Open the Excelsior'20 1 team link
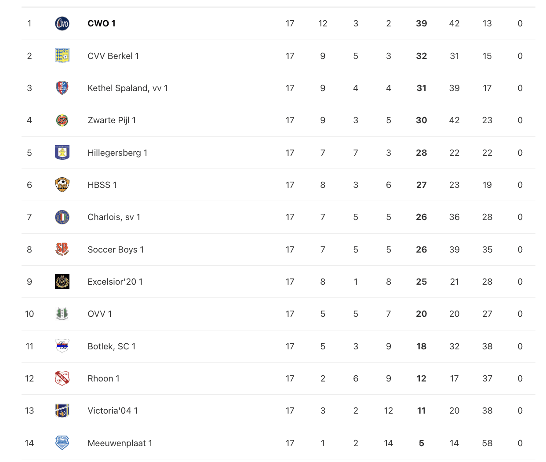The image size is (546, 462). tap(115, 282)
